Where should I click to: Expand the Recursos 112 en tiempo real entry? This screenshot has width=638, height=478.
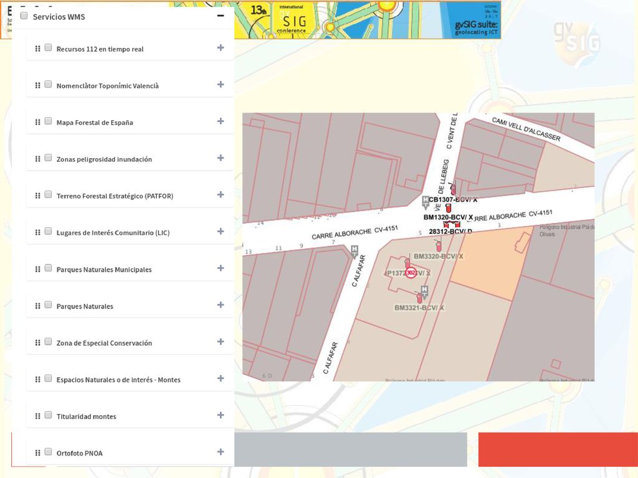tap(221, 48)
